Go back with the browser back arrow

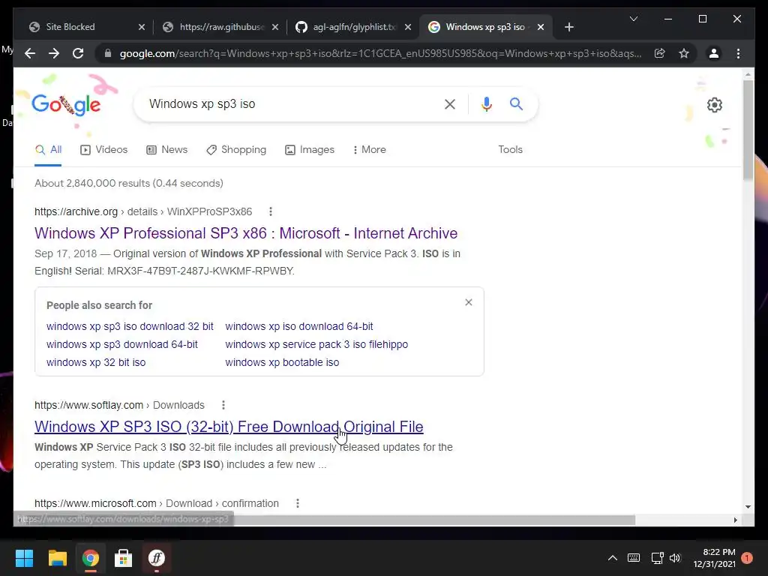30,53
